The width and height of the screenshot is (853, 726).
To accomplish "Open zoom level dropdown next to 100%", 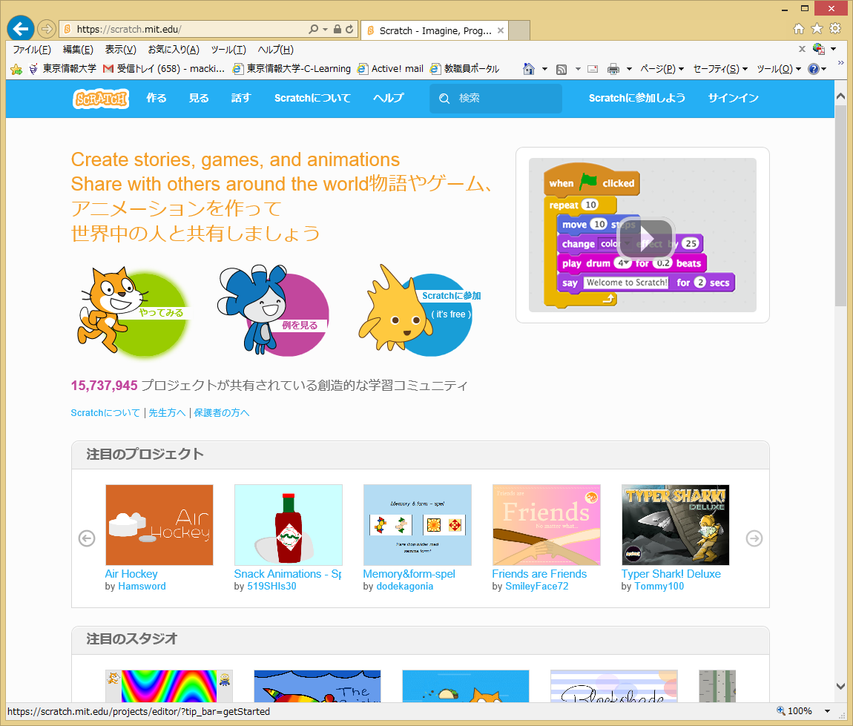I will (828, 710).
